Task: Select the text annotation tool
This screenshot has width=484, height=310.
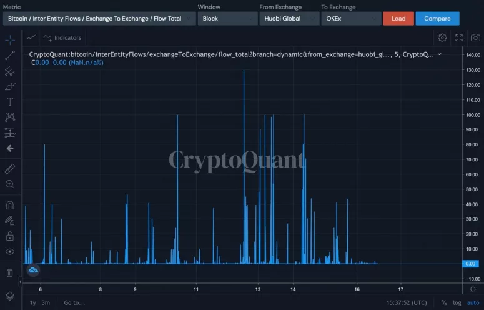Action: (10, 102)
